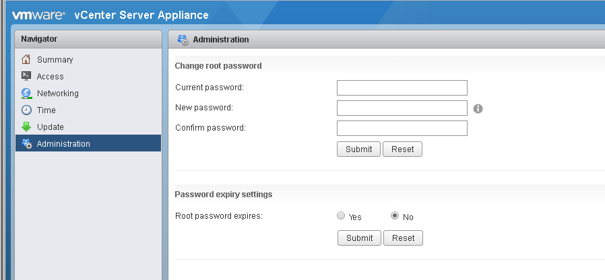Open the Access page
This screenshot has width=605, height=280.
(x=88, y=76)
